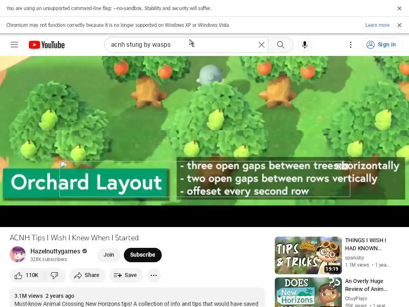Save the video to a playlist
The height and width of the screenshot is (307, 409).
[126, 275]
